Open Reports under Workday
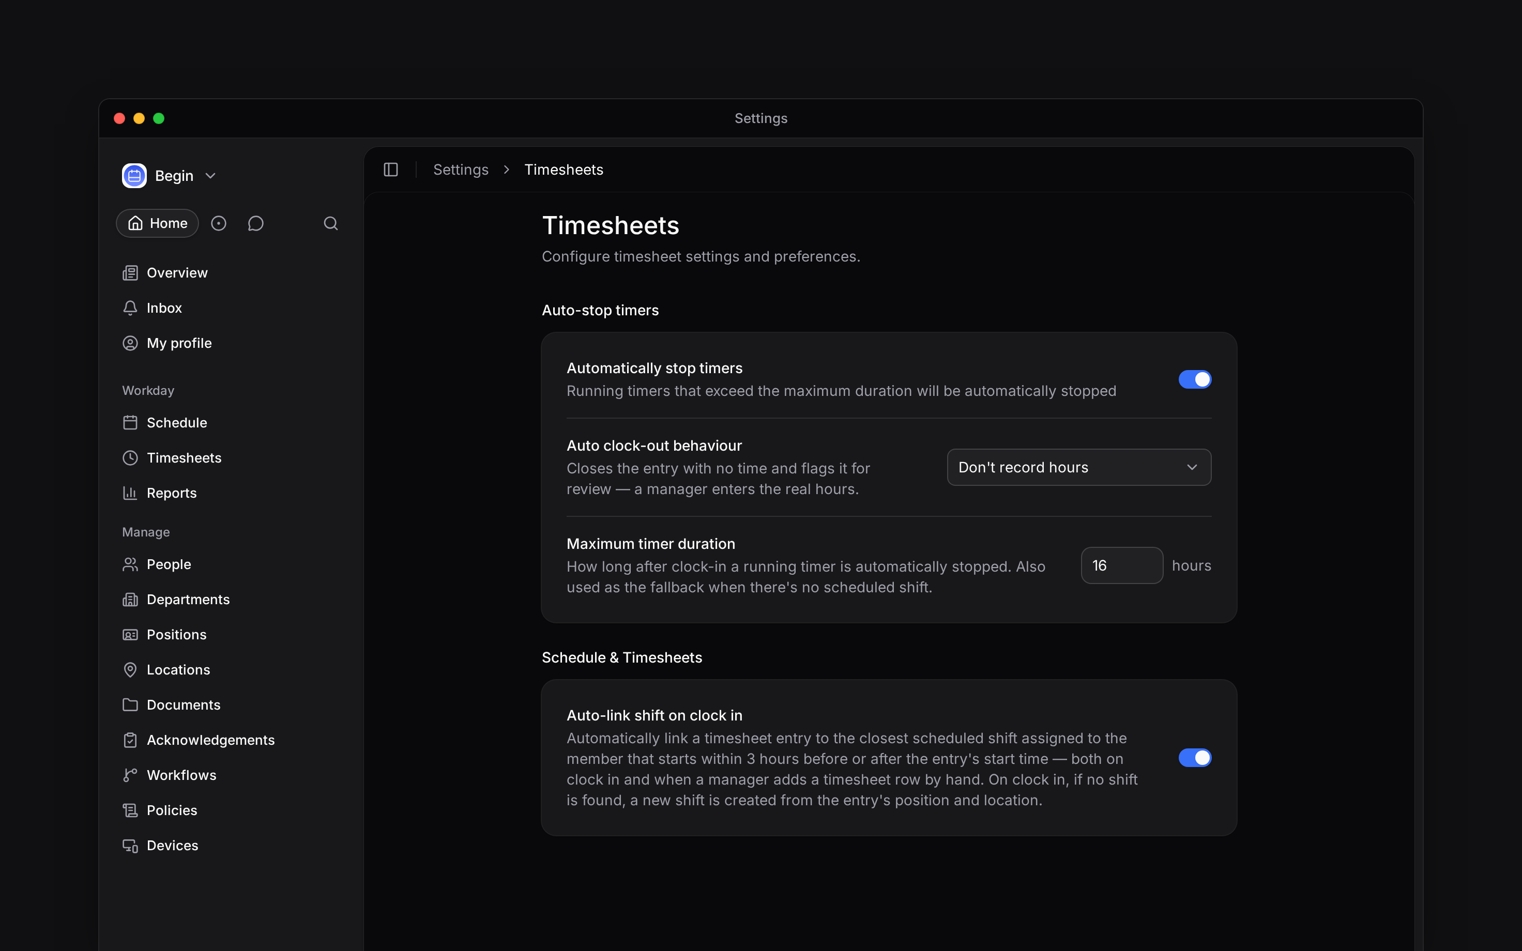 231,493
